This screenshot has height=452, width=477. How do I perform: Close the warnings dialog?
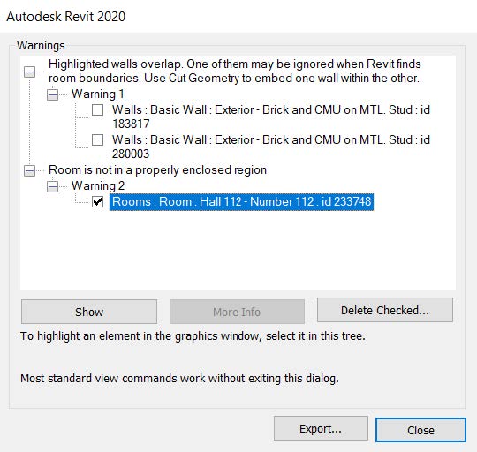(420, 430)
